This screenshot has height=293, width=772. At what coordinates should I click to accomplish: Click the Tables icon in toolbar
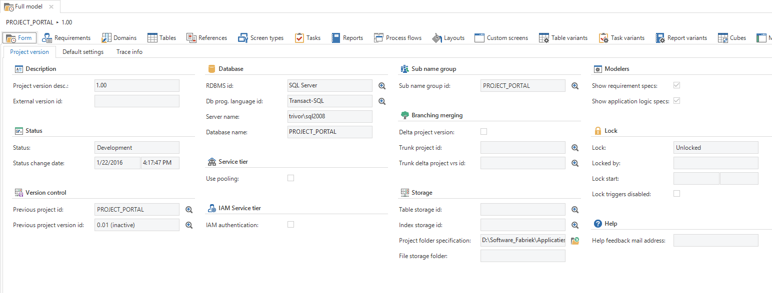pos(152,38)
